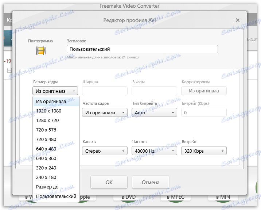Open the Частота кадра frame rate dropdown
Viewport: 261px width, 210px height.
[x=105, y=112]
